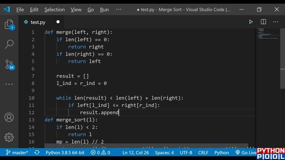This screenshot has width=285, height=160.
Task: Change file encoding UTF-8
Action: pos(186,152)
